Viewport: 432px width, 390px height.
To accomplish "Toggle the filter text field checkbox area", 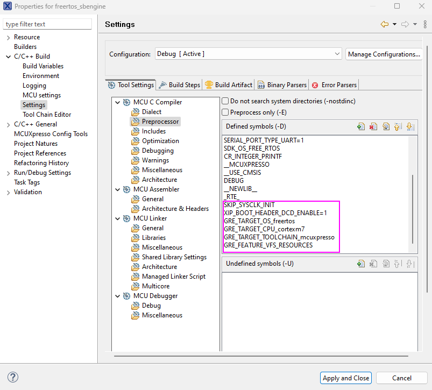I will [x=47, y=24].
